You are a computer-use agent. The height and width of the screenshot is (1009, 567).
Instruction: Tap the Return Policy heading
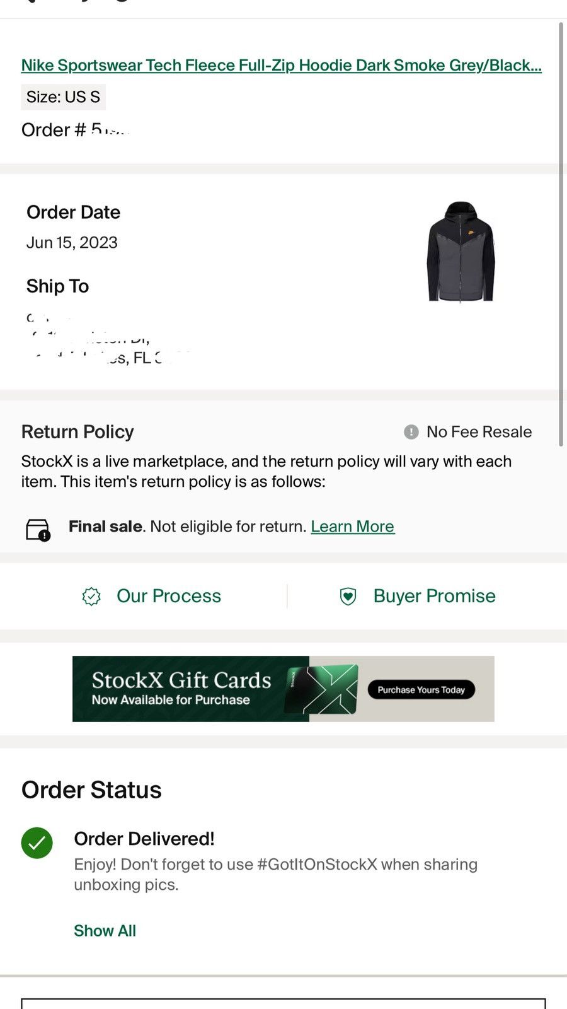point(77,432)
